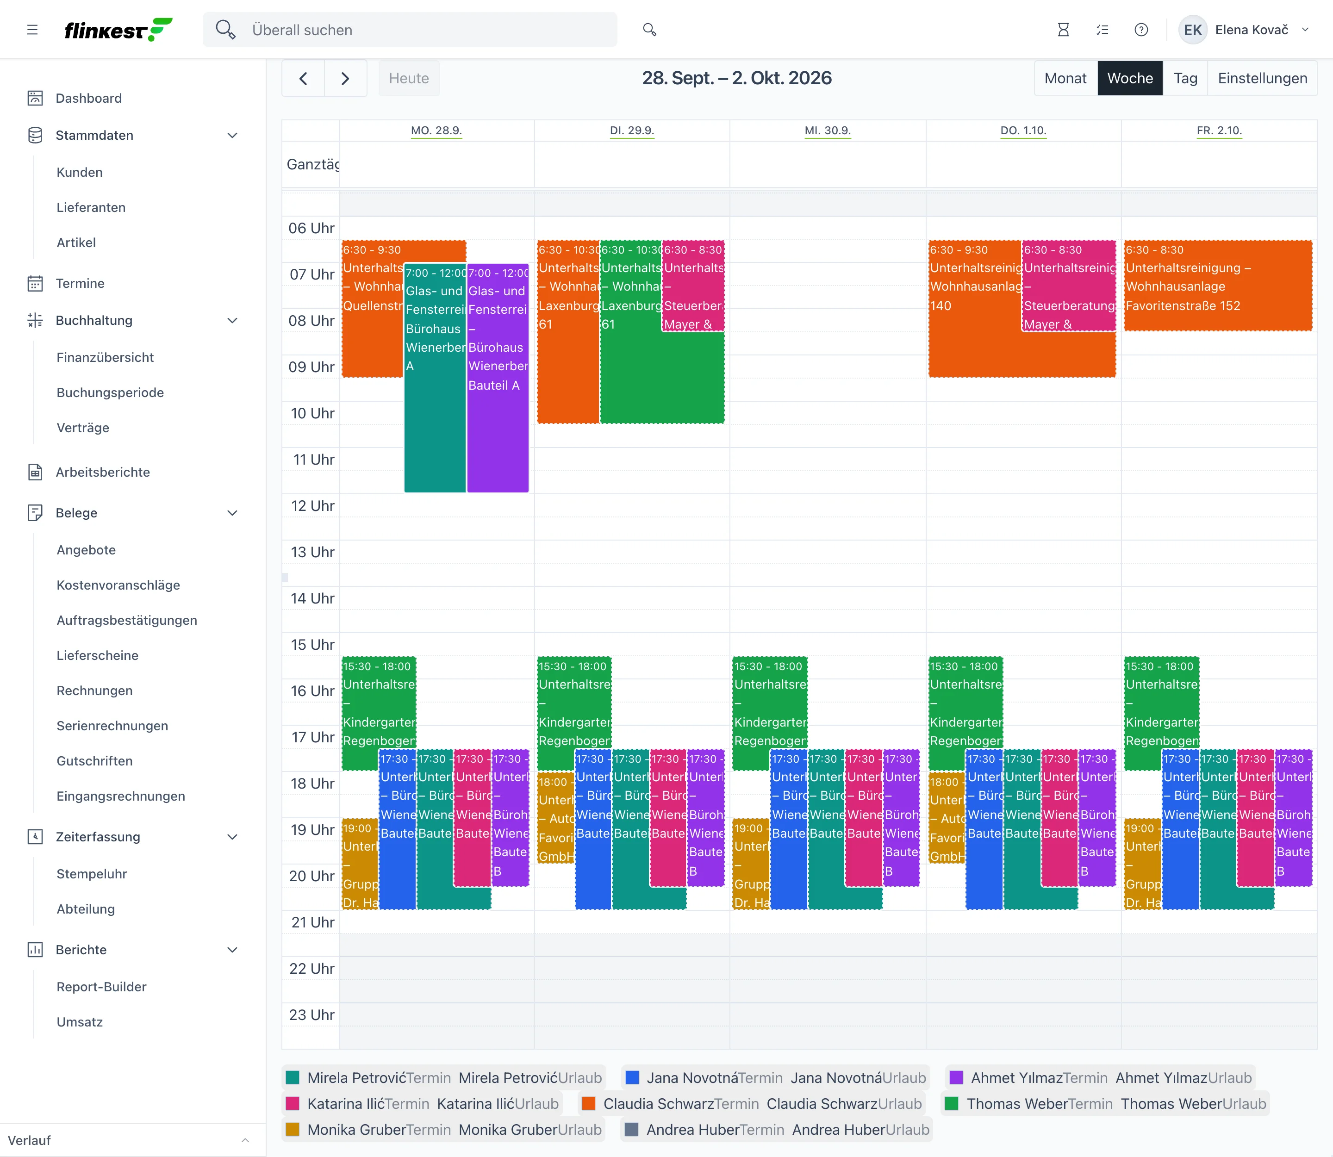Open the task checklist icon

[1103, 30]
